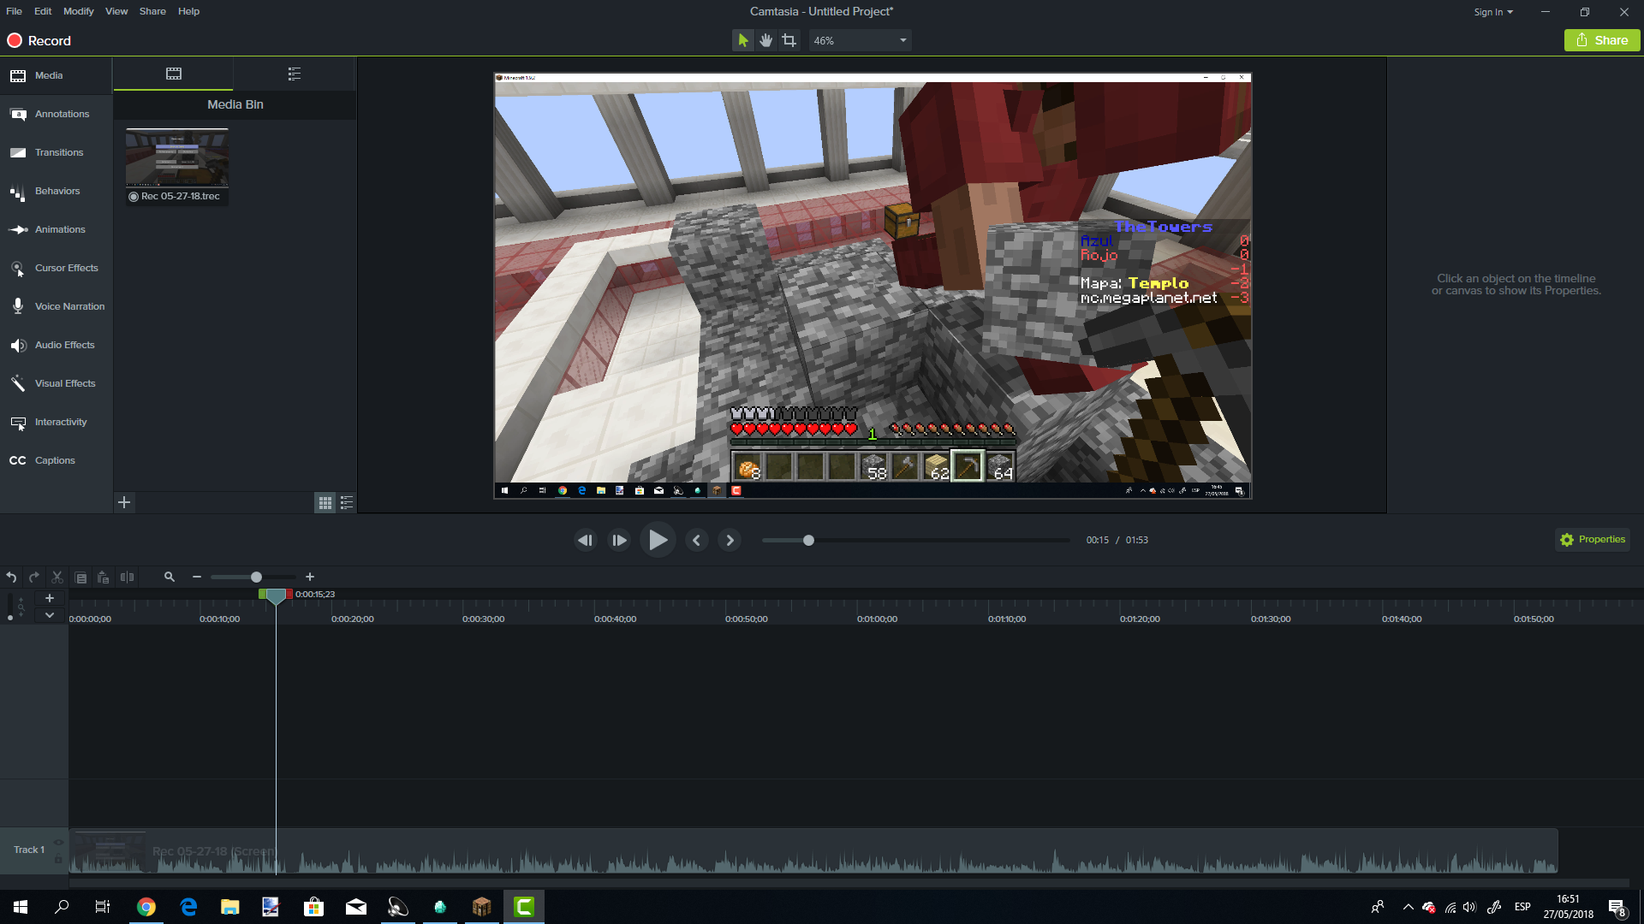Cut the selected timeline media

pos(57,577)
